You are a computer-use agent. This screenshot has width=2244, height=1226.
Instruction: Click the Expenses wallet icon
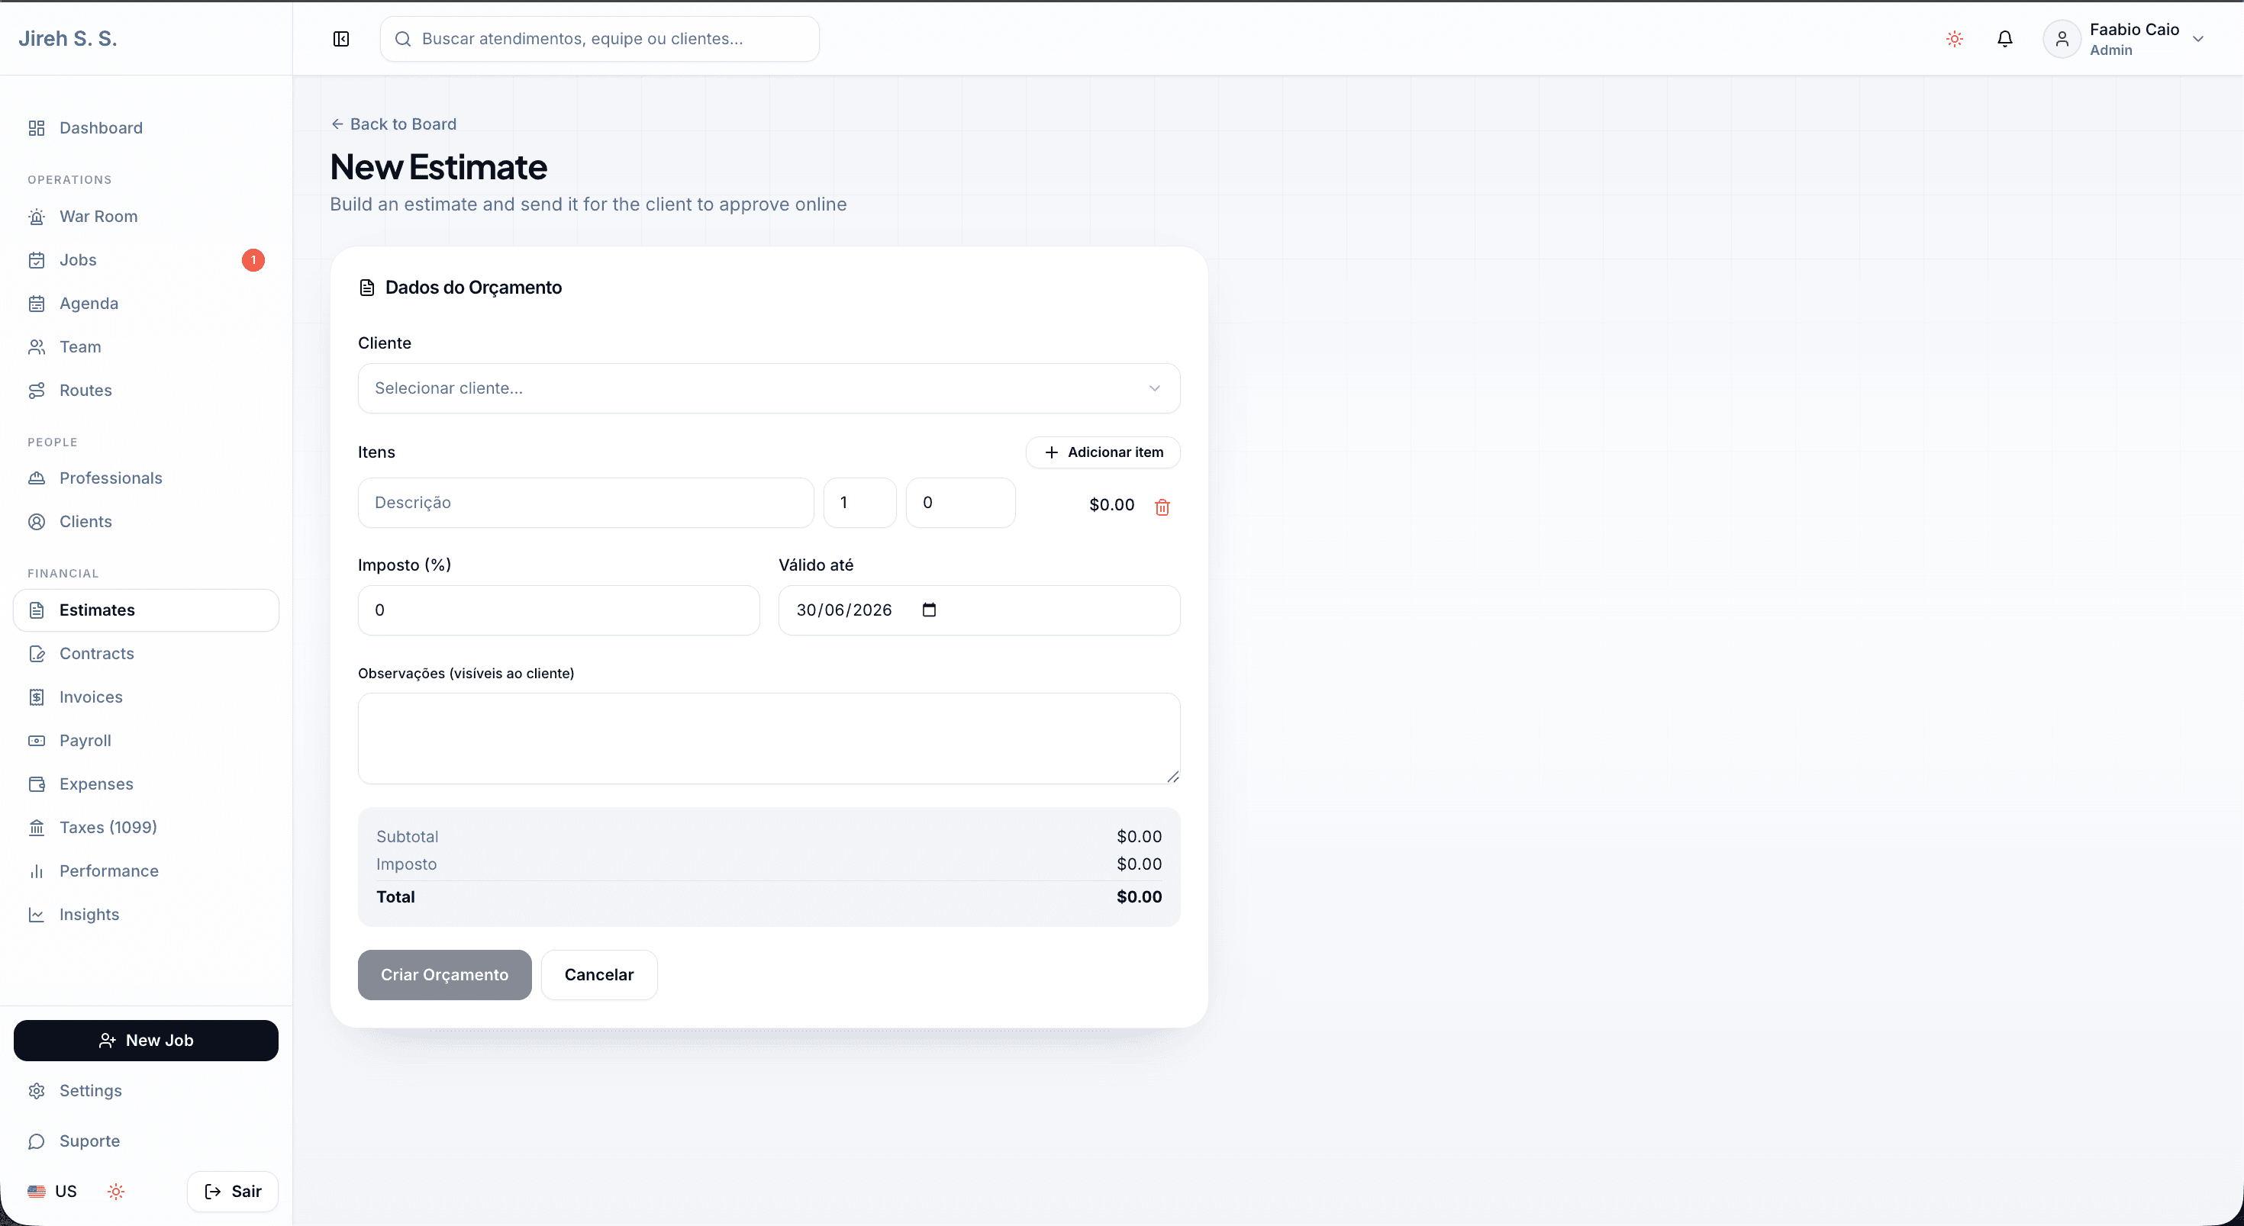coord(37,784)
